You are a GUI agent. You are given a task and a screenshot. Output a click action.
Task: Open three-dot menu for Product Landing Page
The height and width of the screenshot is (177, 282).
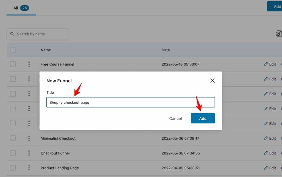tap(29, 168)
